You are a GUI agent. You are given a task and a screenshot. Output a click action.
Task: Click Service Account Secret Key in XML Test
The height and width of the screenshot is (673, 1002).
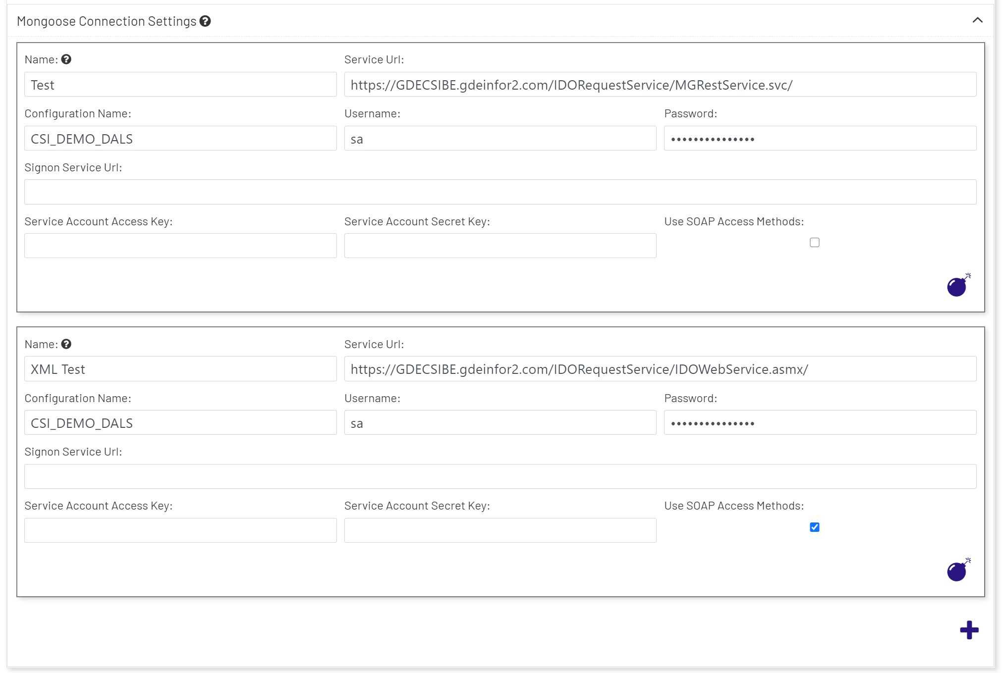coord(500,530)
